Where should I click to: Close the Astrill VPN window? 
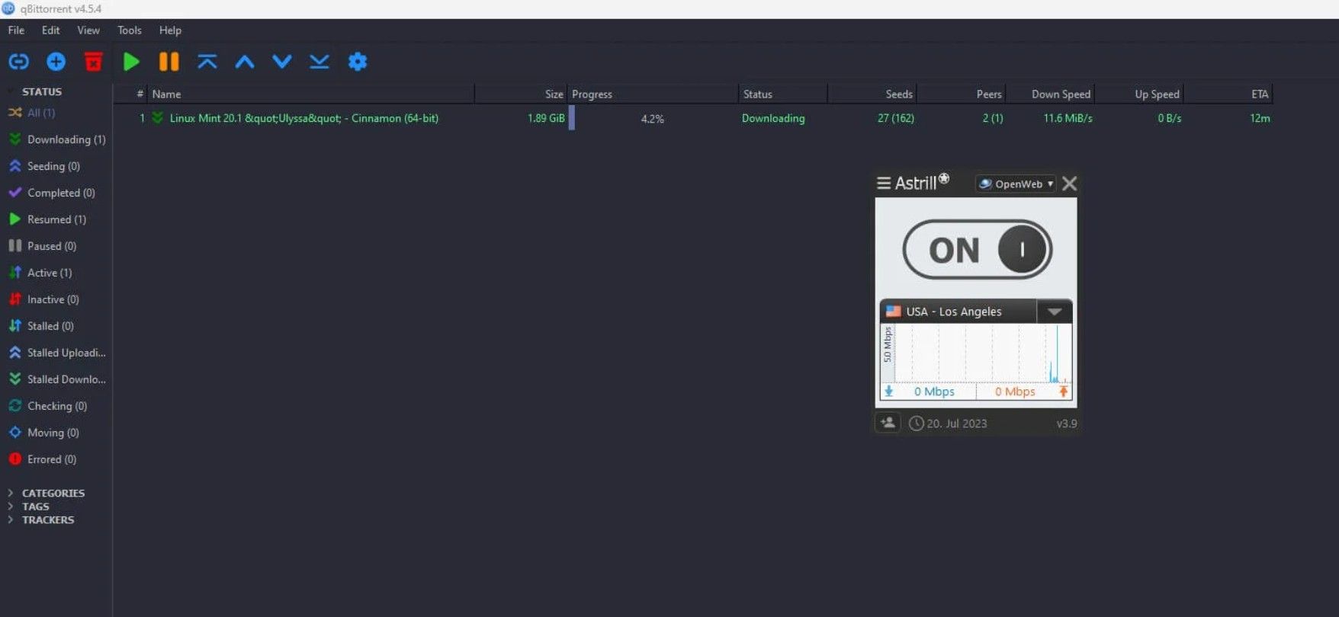[1069, 184]
